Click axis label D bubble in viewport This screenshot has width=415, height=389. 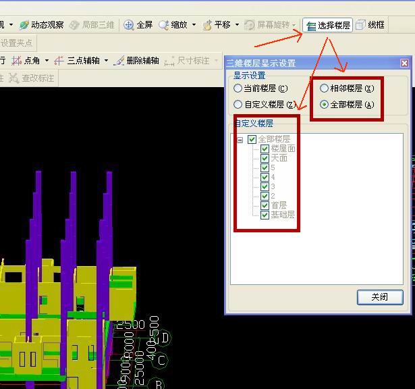click(x=165, y=338)
